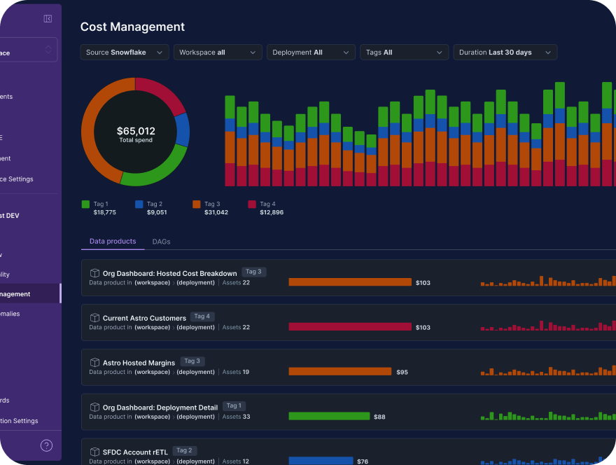Click cube icon next to Current Astro Customers

94,318
